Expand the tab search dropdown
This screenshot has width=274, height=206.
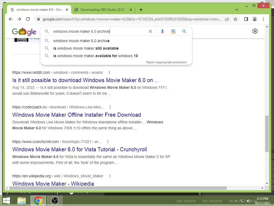[x=237, y=10]
